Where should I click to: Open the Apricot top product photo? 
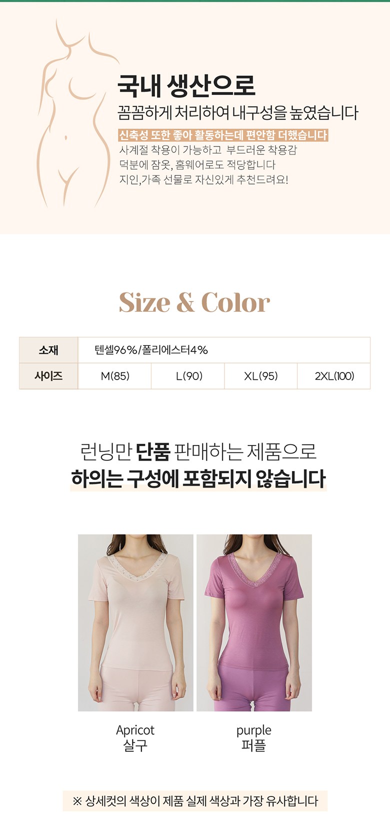(135, 622)
